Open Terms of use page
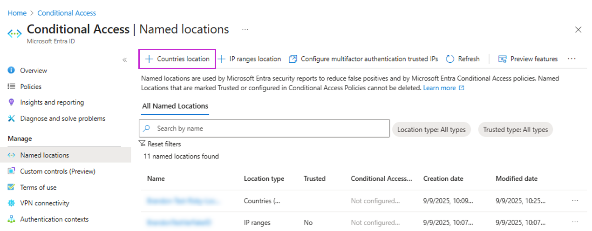Viewport: 592px width, 231px height. pyautogui.click(x=38, y=187)
